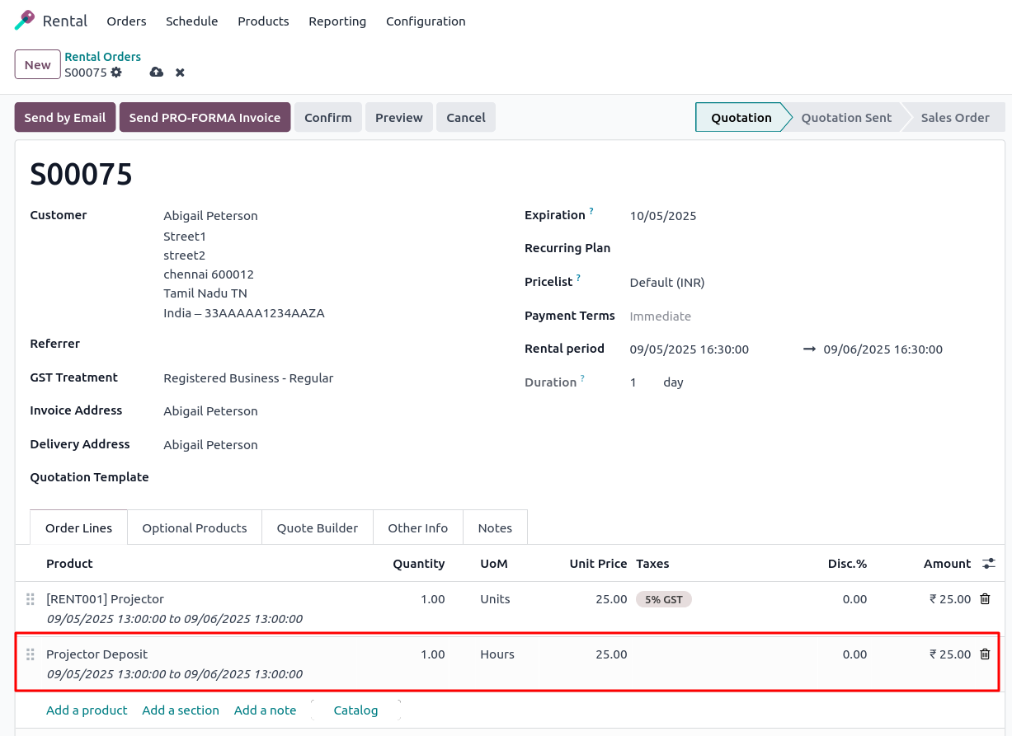Image resolution: width=1012 pixels, height=736 pixels.
Task: Click the help question mark beside Pricelist
Action: (578, 279)
